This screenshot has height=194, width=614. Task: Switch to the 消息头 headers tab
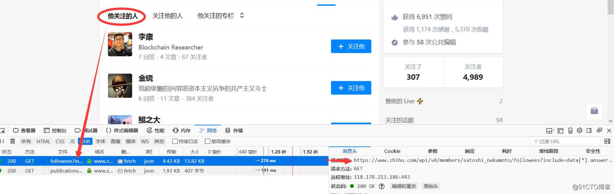click(x=350, y=151)
